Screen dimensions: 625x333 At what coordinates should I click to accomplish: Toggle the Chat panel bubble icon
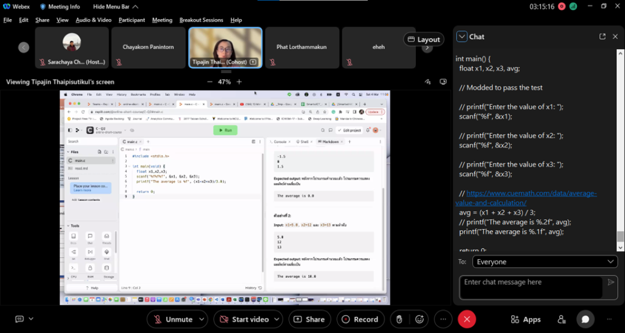[x=585, y=319]
